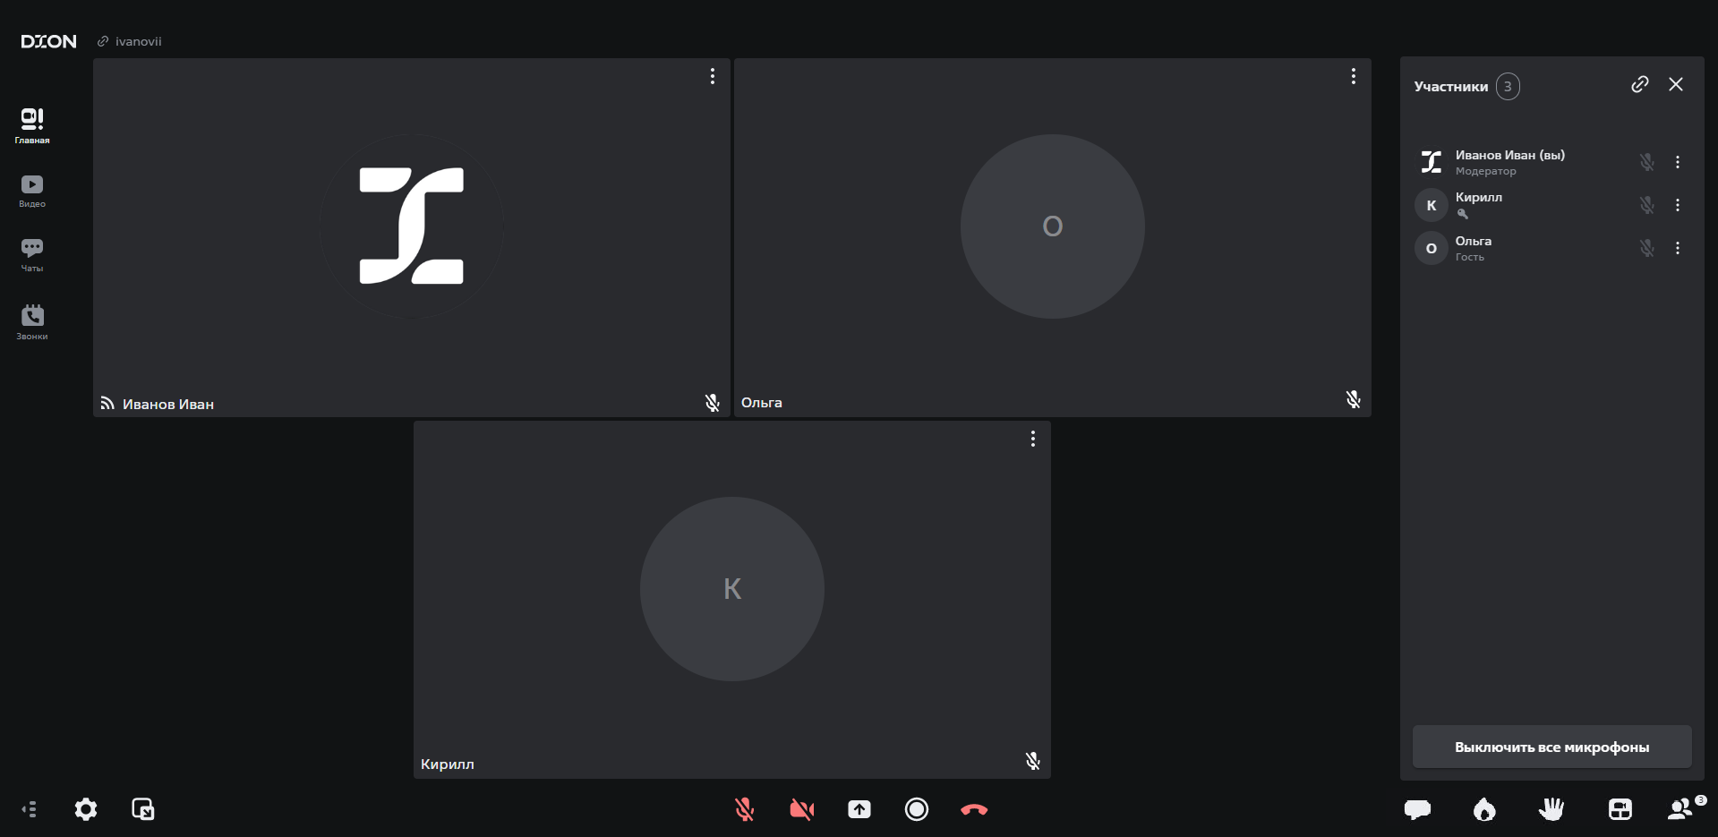Viewport: 1718px width, 837px height.
Task: Click the Ольга name label on video tile
Action: click(762, 403)
